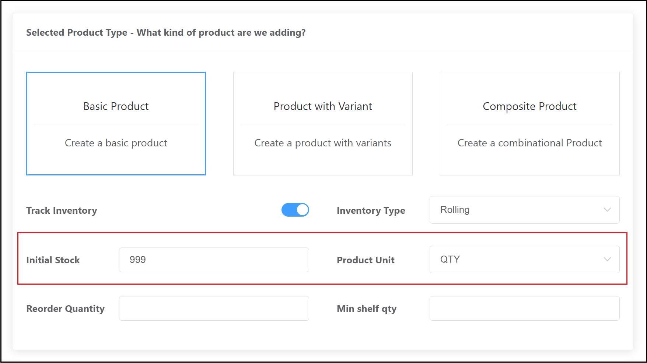The width and height of the screenshot is (647, 363).
Task: Click the Track Inventory label
Action: coord(61,210)
